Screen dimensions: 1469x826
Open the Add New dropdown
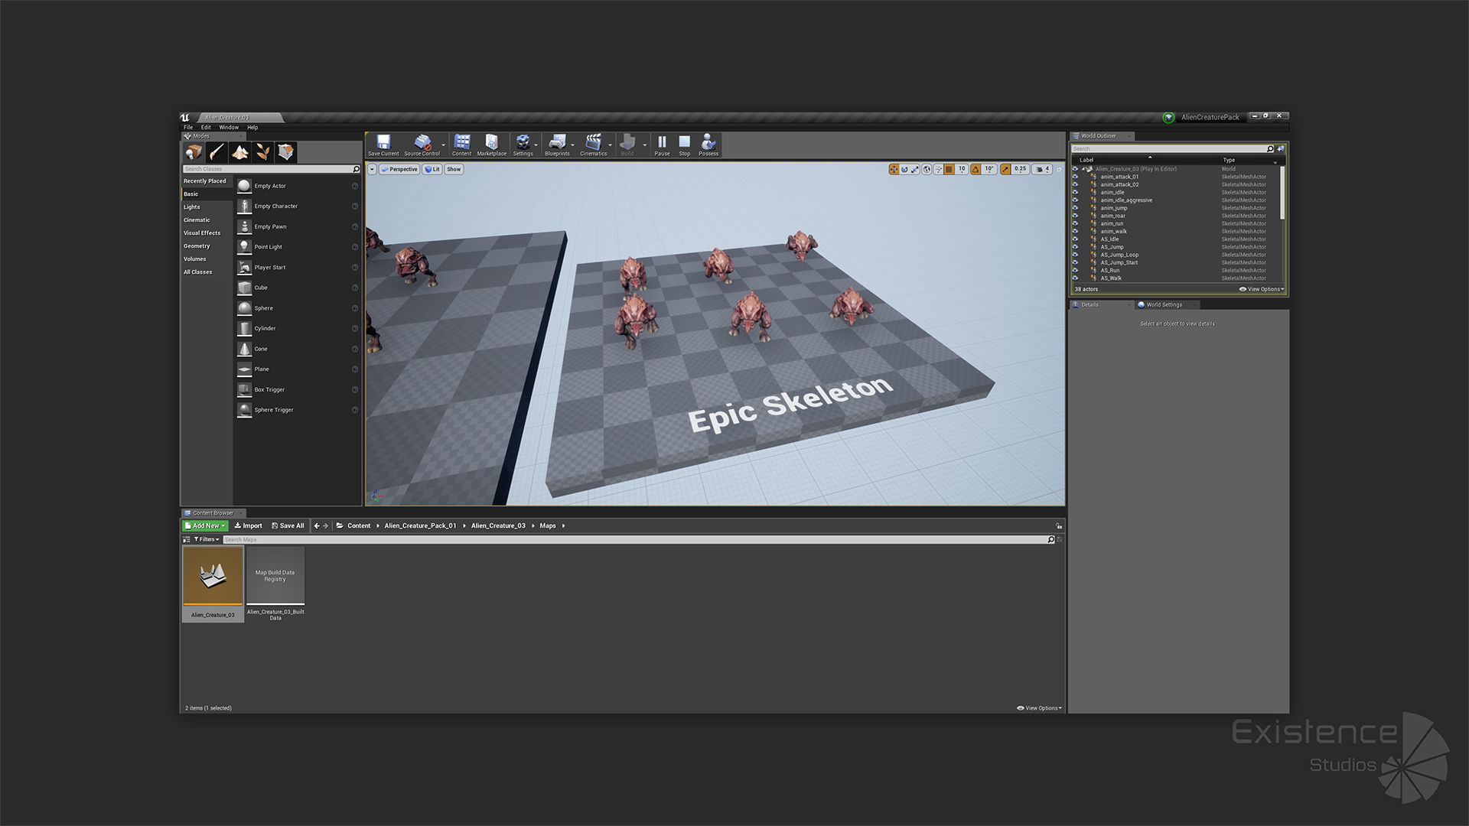click(205, 525)
